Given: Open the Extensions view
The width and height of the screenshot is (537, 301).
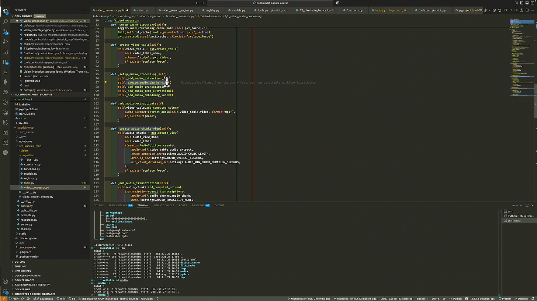Looking at the screenshot, I should [x=5, y=62].
